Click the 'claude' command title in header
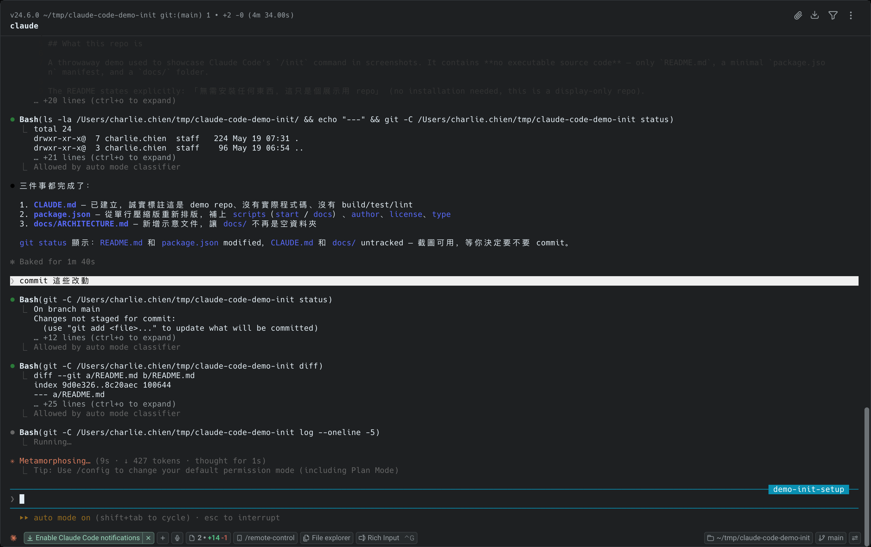 (24, 26)
